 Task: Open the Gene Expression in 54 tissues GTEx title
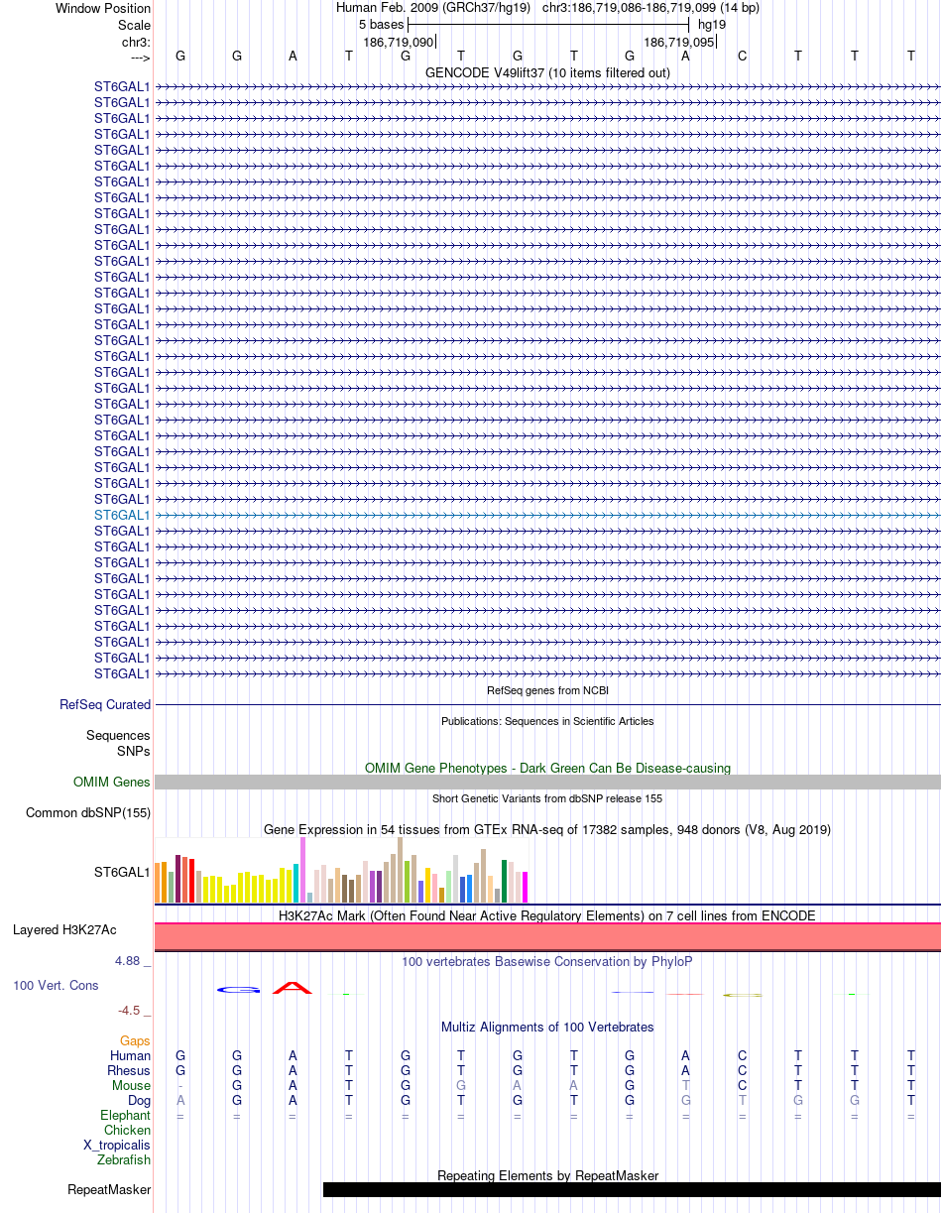coord(547,829)
